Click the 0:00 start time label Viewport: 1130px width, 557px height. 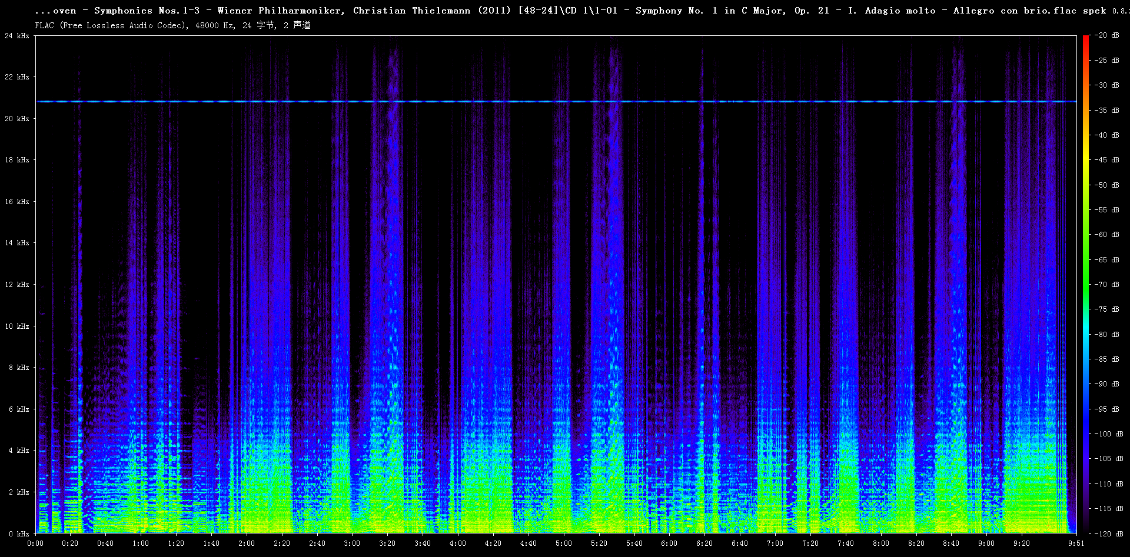click(35, 543)
